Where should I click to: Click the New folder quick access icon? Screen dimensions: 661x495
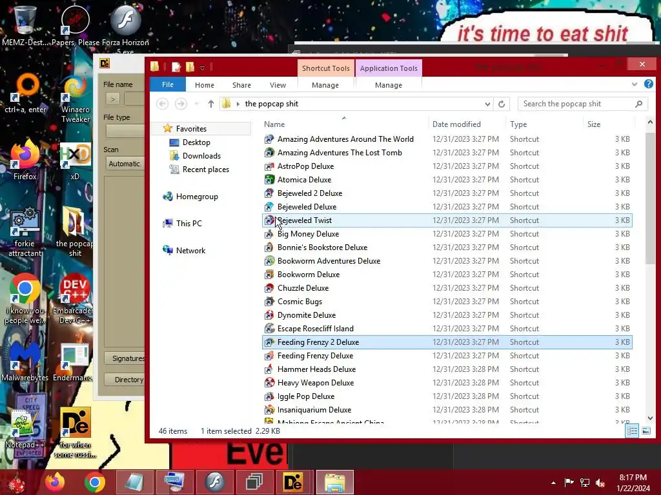(x=190, y=67)
